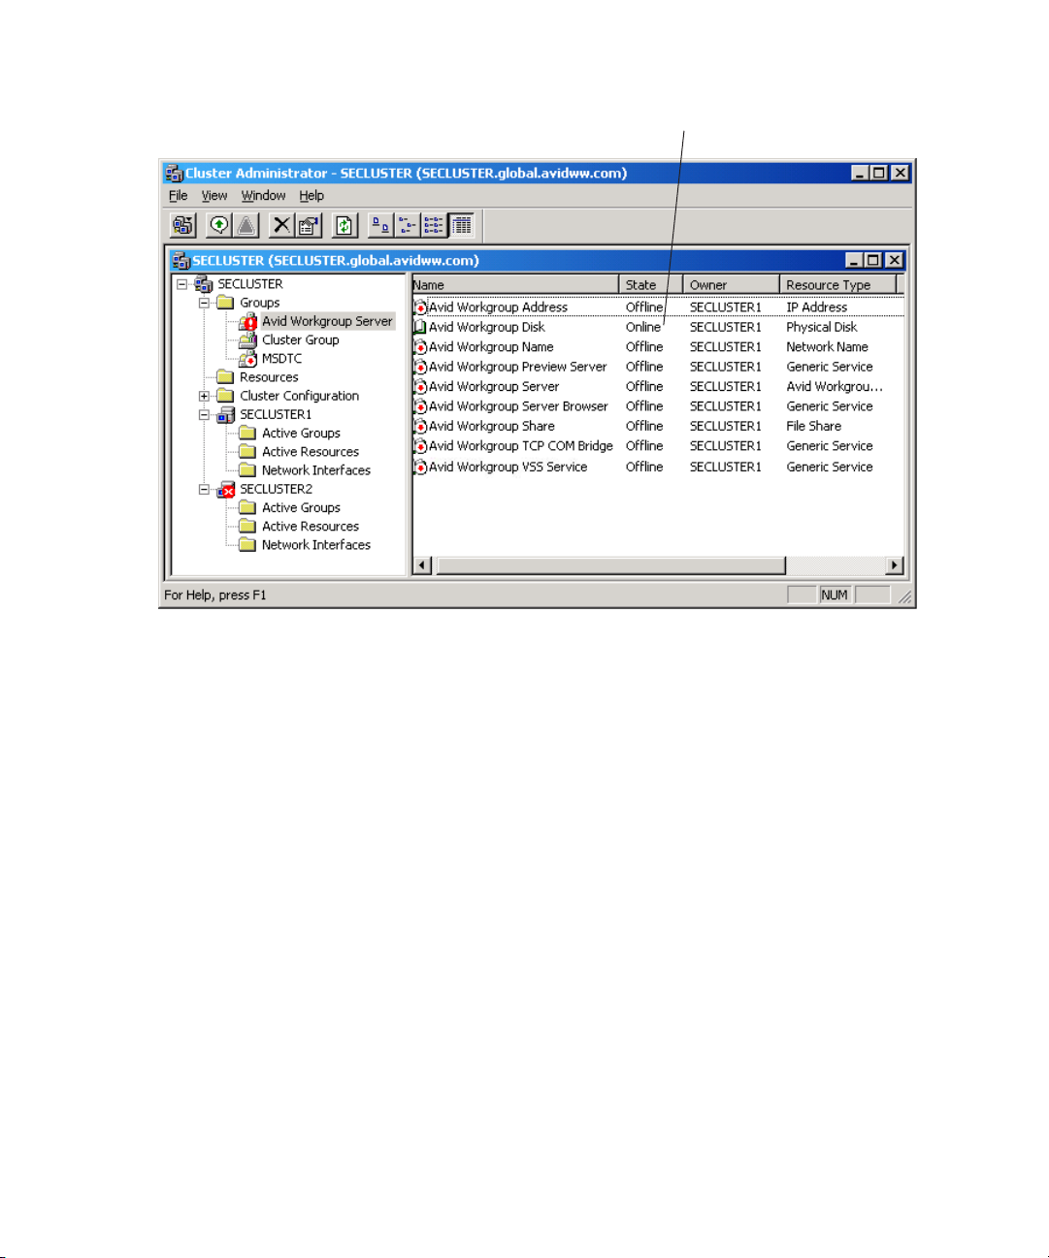
Task: Click the Open Connection toolbar icon
Action: (x=183, y=226)
